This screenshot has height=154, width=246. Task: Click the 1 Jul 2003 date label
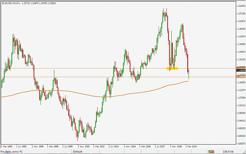(x=114, y=147)
